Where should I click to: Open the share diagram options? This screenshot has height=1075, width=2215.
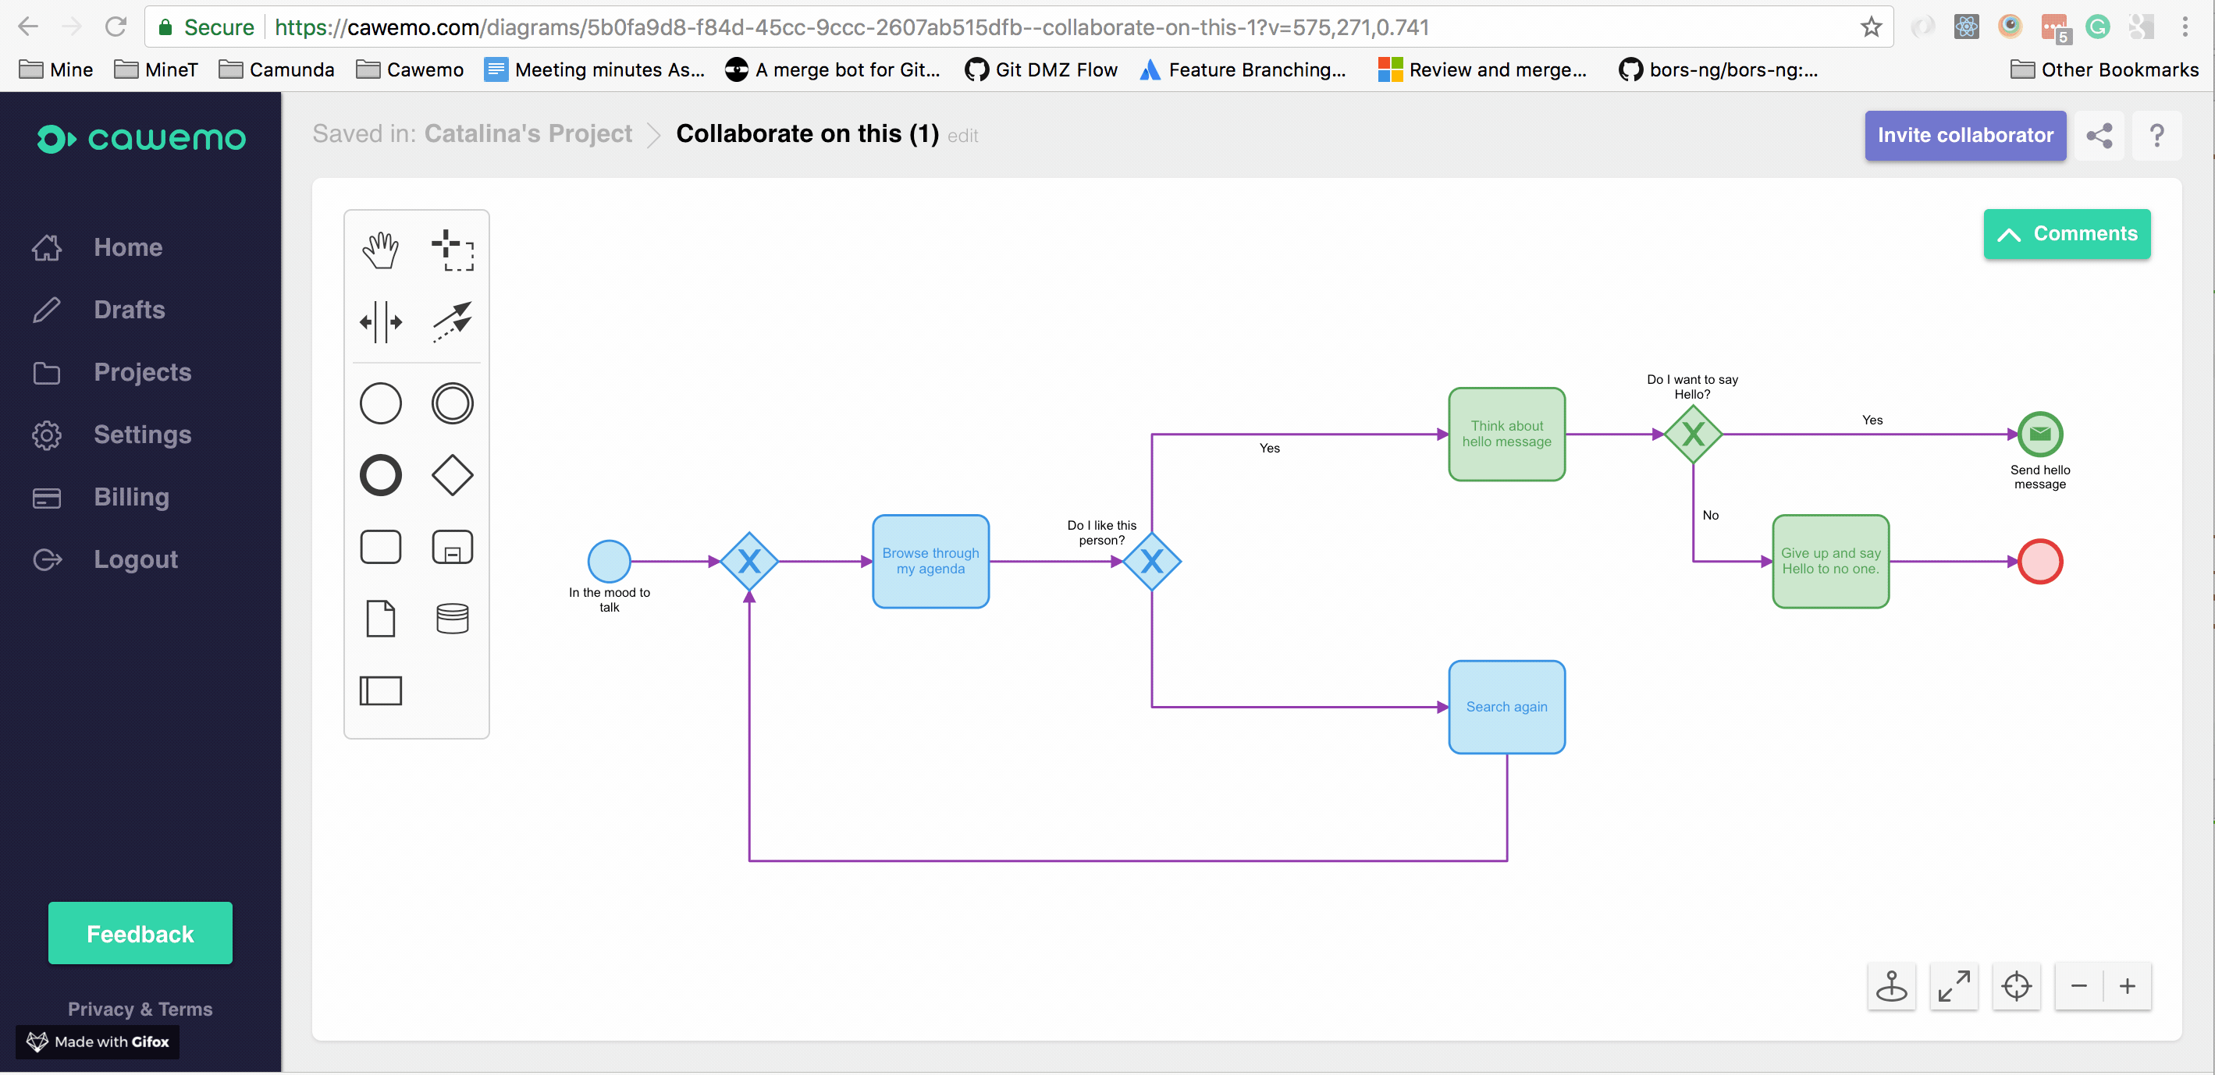2099,136
